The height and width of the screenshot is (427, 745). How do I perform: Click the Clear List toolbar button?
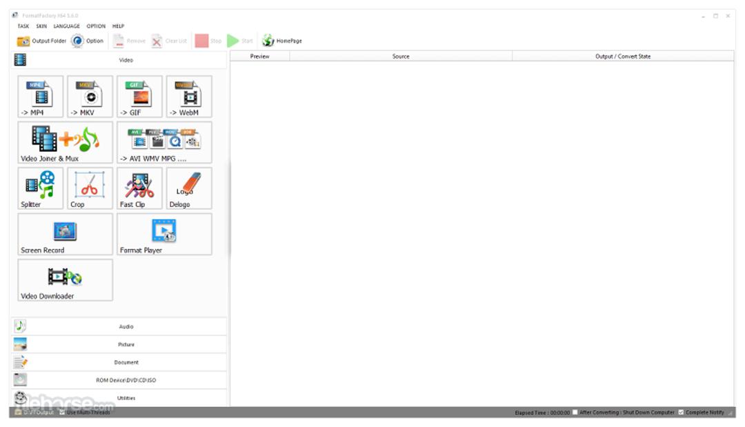(169, 41)
